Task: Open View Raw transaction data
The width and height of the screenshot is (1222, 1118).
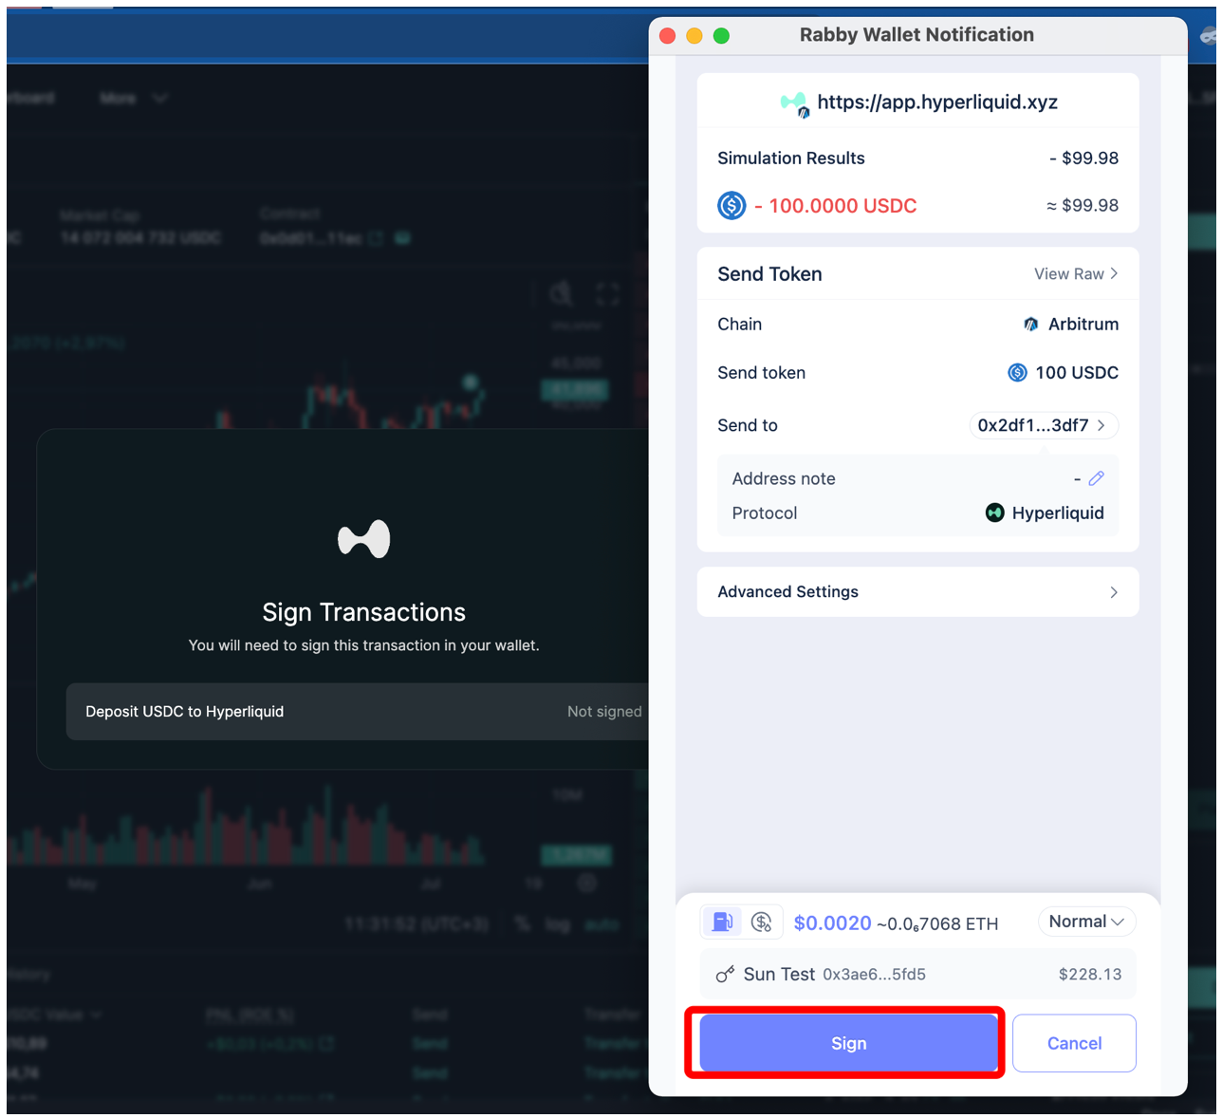Action: tap(1075, 274)
